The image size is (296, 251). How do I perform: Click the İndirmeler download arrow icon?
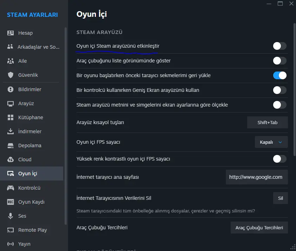pyautogui.click(x=11, y=131)
